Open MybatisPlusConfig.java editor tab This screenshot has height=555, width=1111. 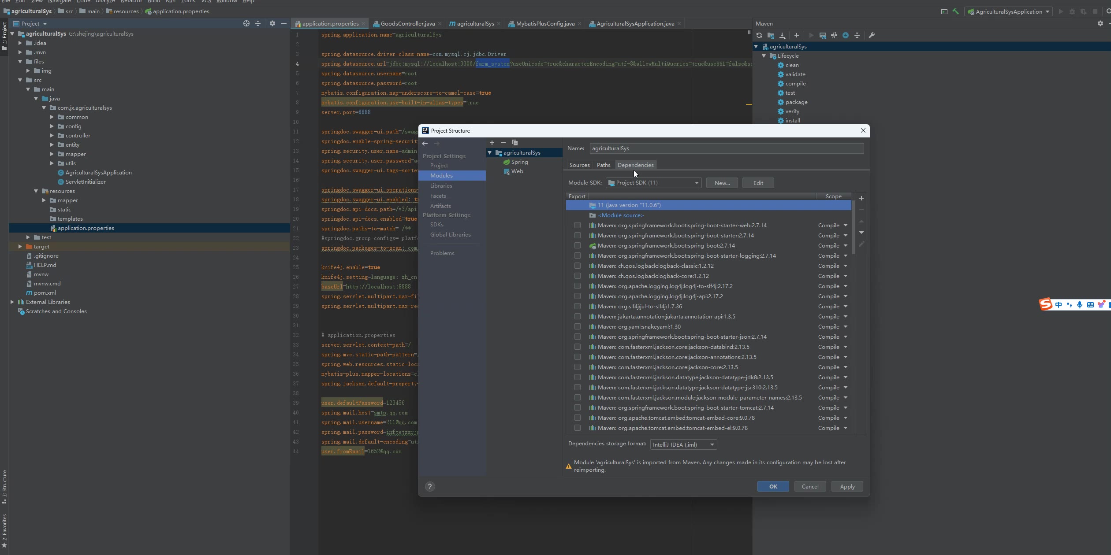point(545,24)
